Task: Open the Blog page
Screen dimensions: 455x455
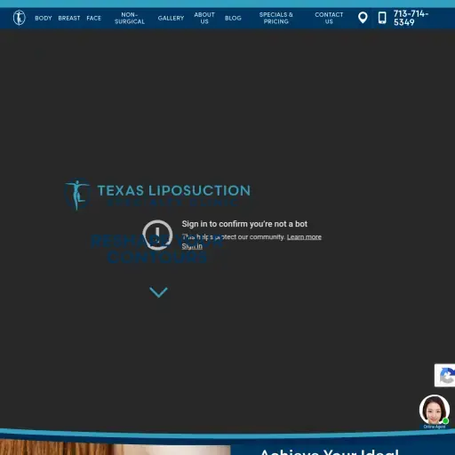Action: pos(233,18)
